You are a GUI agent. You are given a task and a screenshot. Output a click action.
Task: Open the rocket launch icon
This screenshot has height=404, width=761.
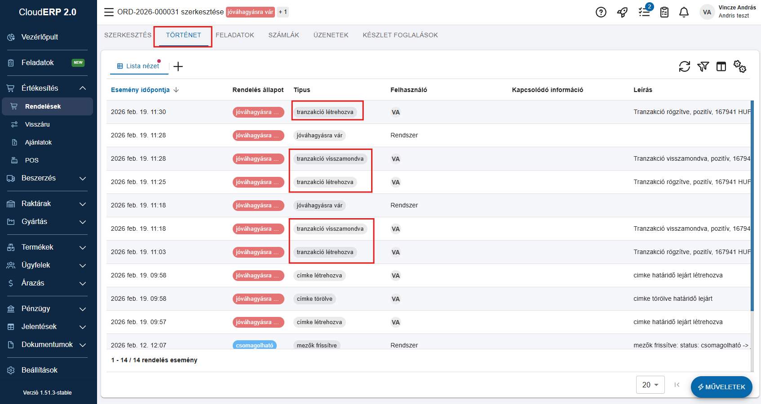tap(622, 12)
